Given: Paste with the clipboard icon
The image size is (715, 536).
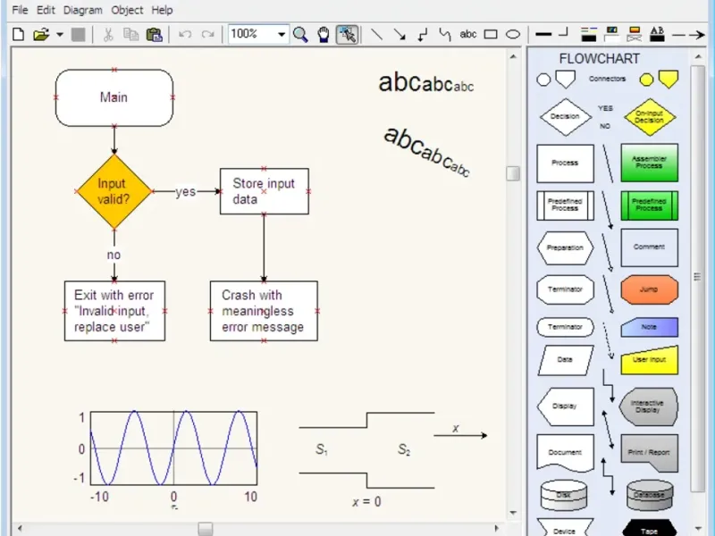Looking at the screenshot, I should (154, 34).
